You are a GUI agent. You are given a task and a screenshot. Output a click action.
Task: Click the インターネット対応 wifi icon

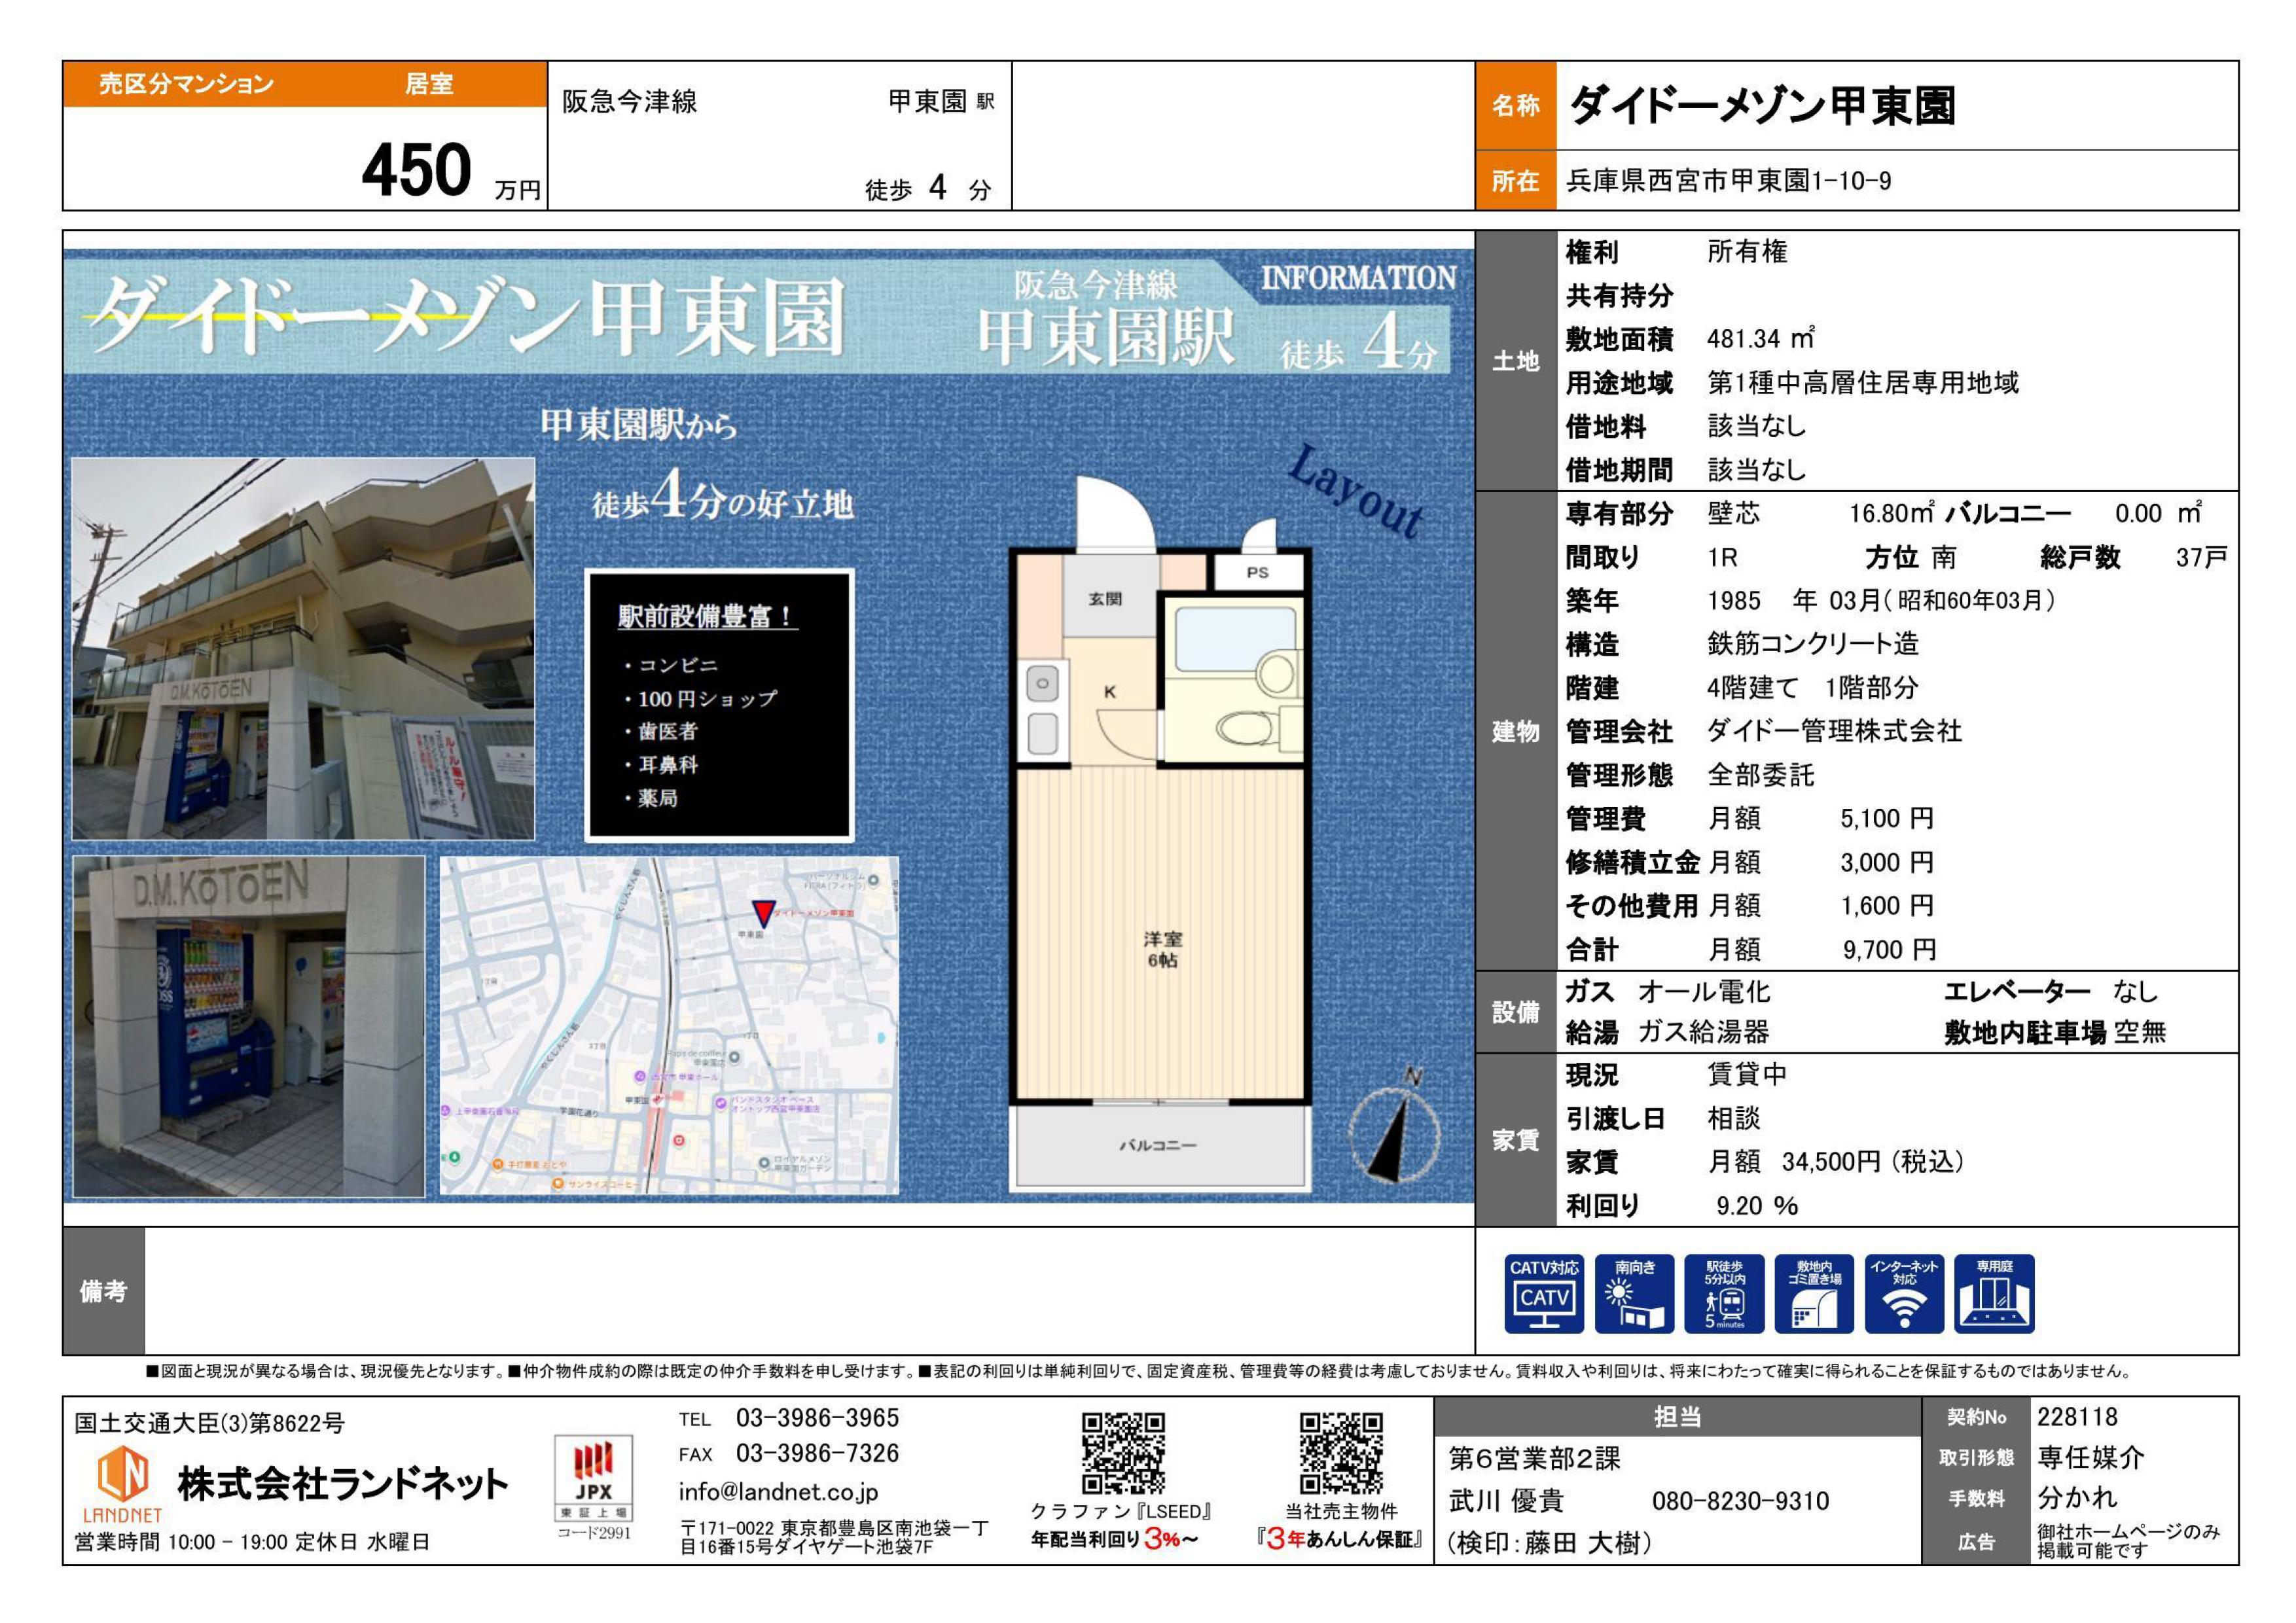tap(1904, 1293)
